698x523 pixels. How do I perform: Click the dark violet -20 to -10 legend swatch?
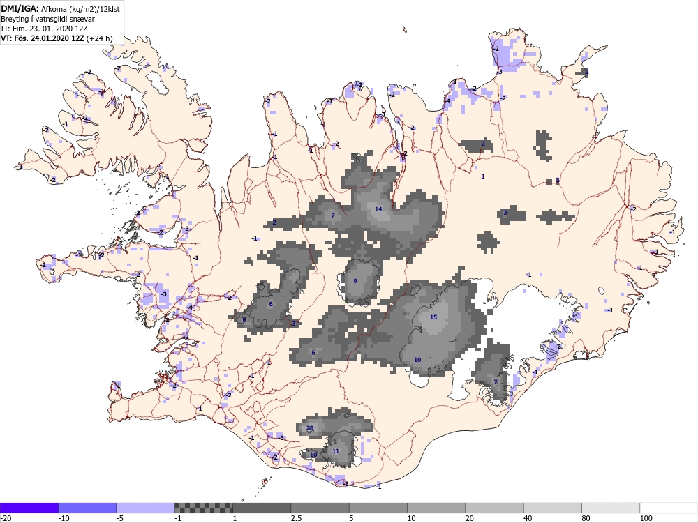click(29, 508)
